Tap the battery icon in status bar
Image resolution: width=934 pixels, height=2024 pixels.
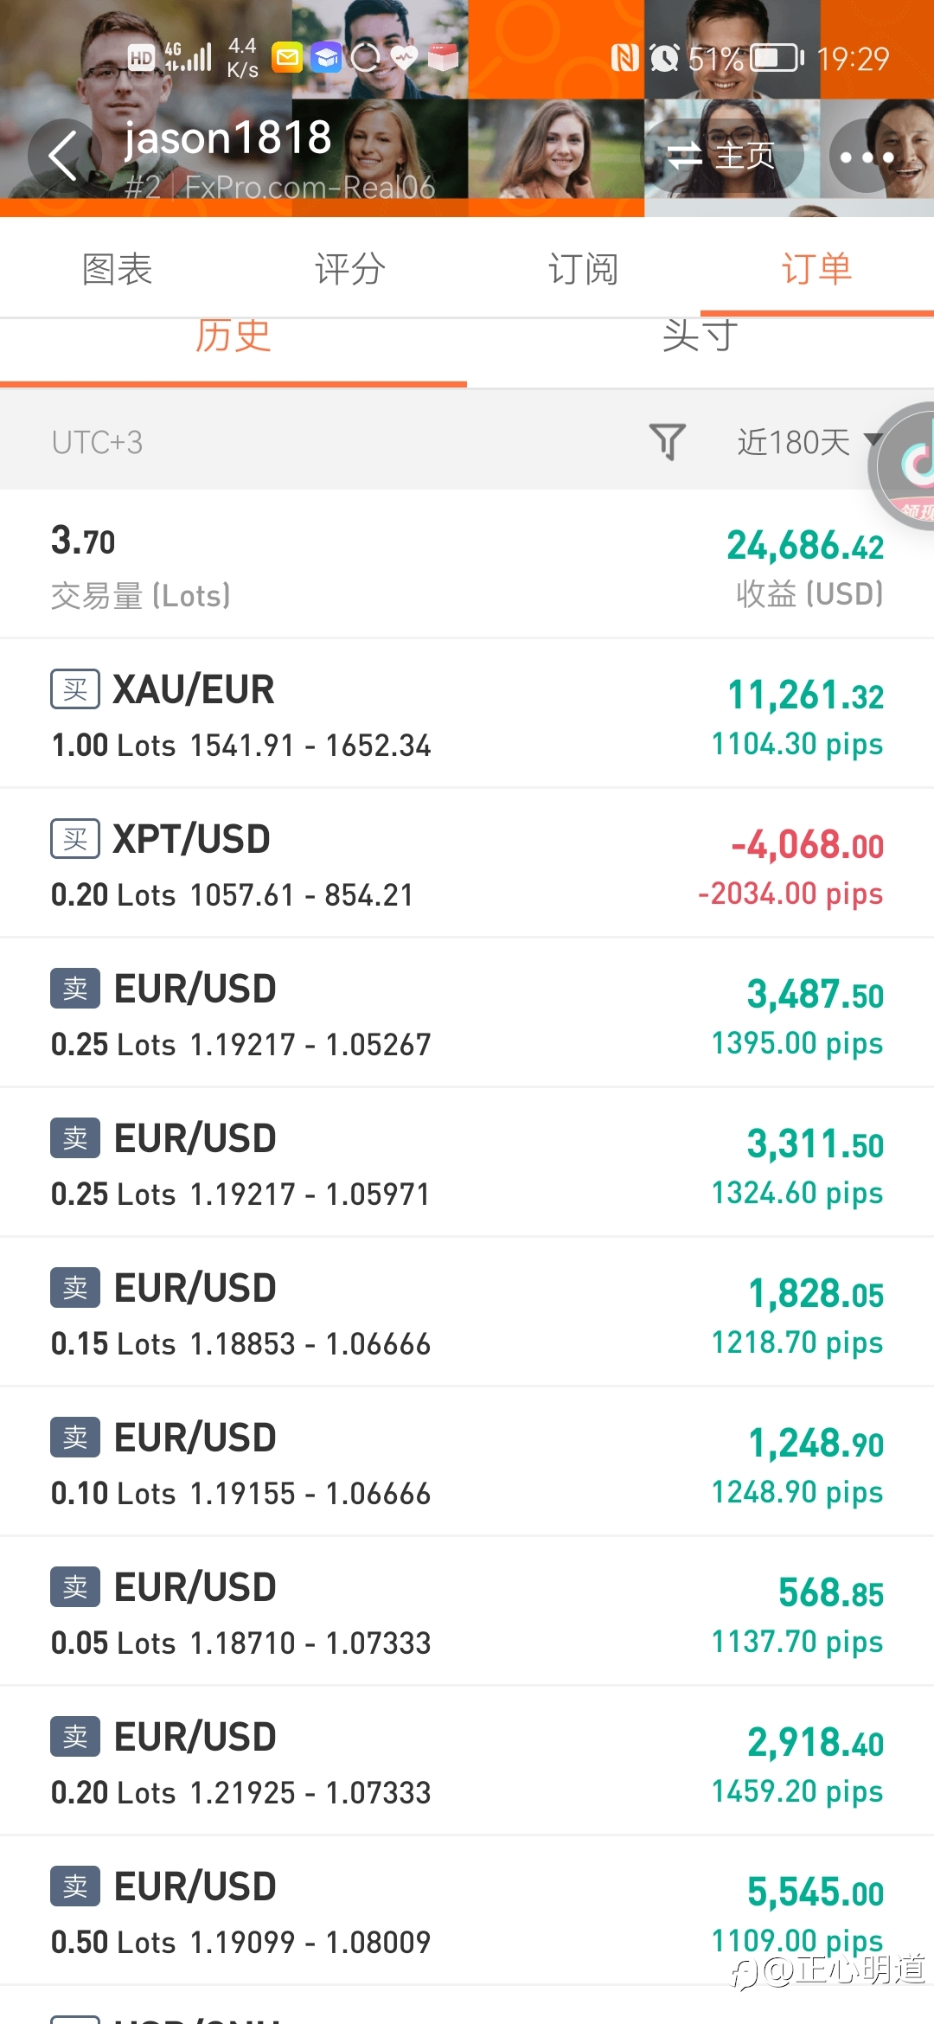point(776,58)
